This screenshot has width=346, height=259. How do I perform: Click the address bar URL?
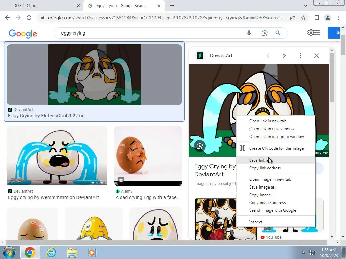(166, 18)
